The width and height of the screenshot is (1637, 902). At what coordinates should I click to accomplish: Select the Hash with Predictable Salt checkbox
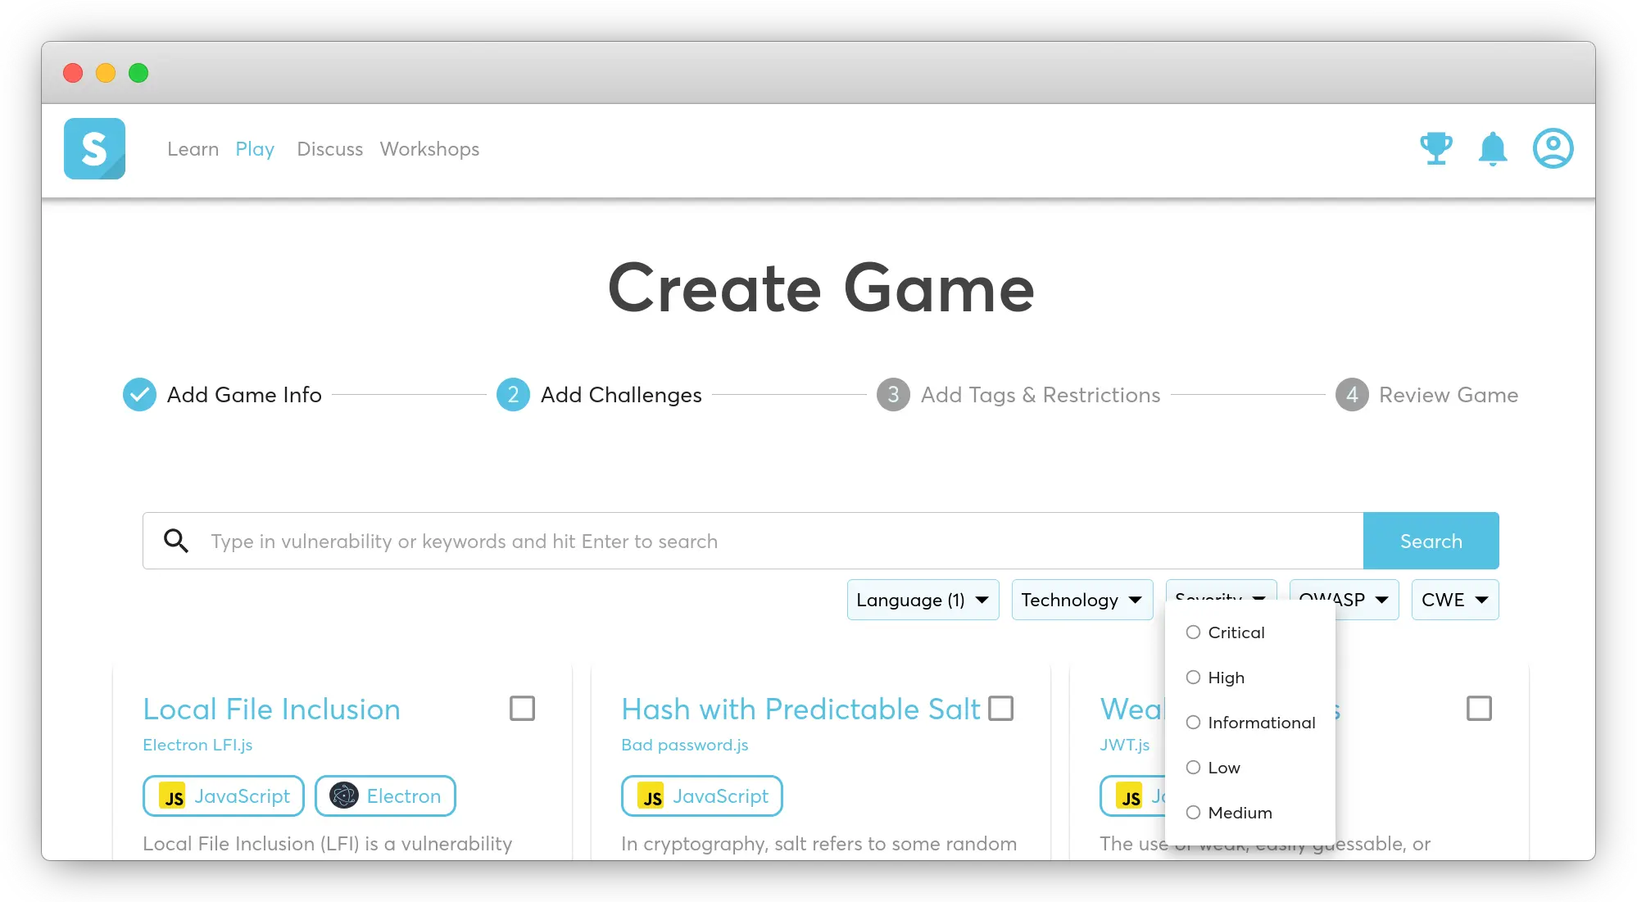pos(1001,706)
